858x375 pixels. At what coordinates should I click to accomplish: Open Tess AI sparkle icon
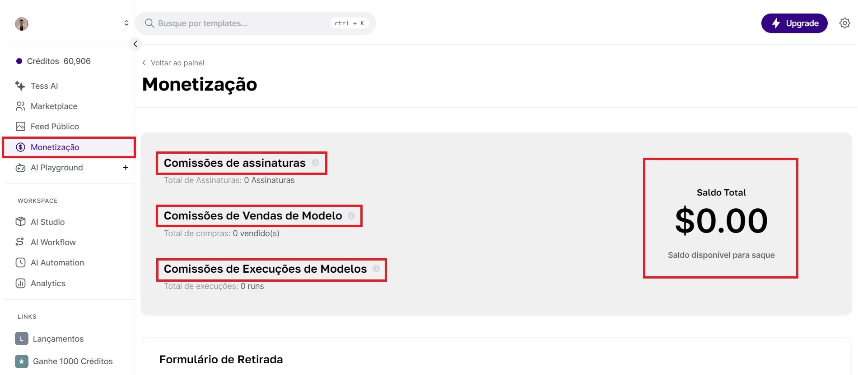[20, 86]
